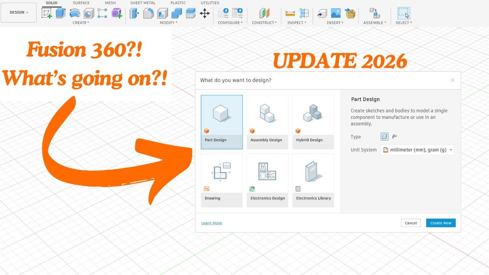Click the Create New button
This screenshot has width=489, height=275.
441,223
